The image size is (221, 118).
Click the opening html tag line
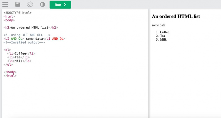[x=9, y=16]
